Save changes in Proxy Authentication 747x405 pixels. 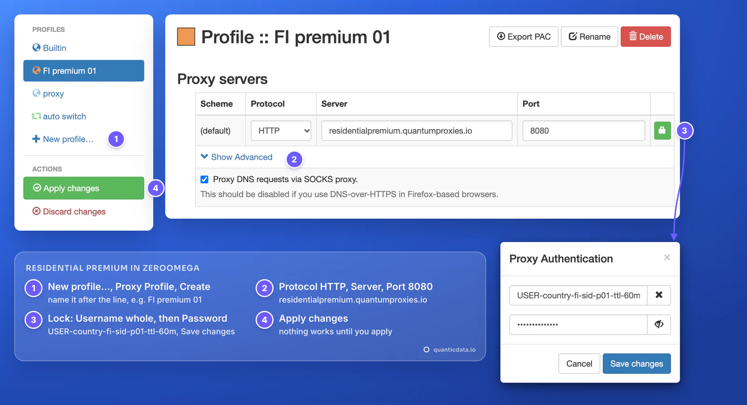636,363
